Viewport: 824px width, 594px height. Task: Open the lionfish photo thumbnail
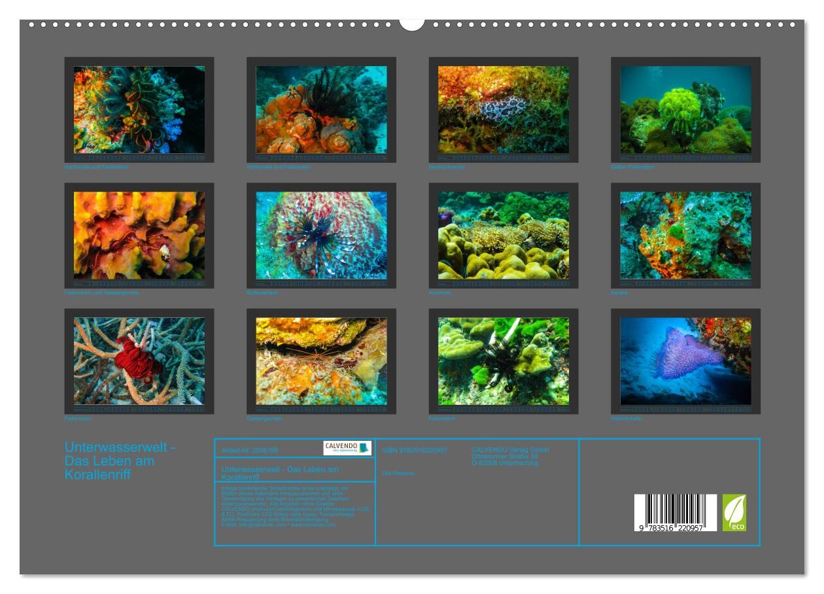click(x=321, y=235)
